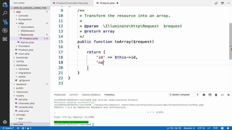
Task: Open the Manage settings gear
Action: click(5, 122)
